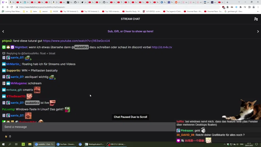Click the browser reload button

click(12, 7)
